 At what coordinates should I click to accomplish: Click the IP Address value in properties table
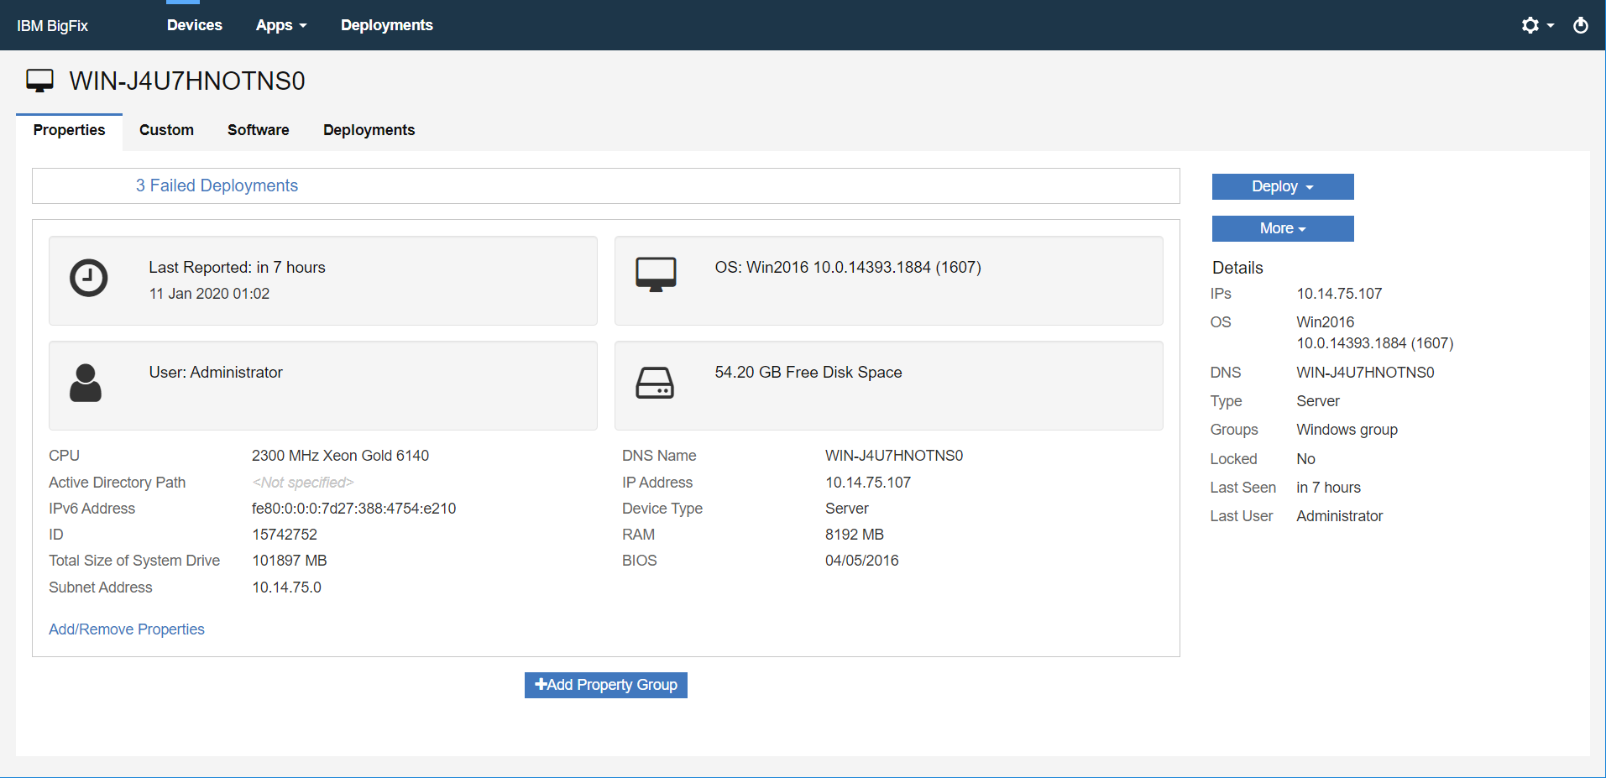click(x=868, y=483)
